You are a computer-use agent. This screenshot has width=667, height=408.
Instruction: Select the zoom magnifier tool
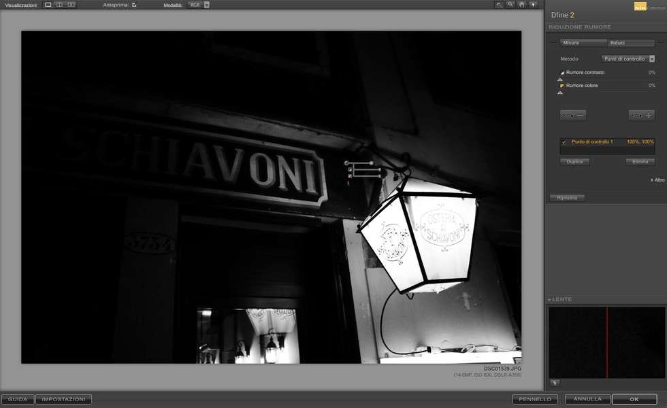point(510,5)
